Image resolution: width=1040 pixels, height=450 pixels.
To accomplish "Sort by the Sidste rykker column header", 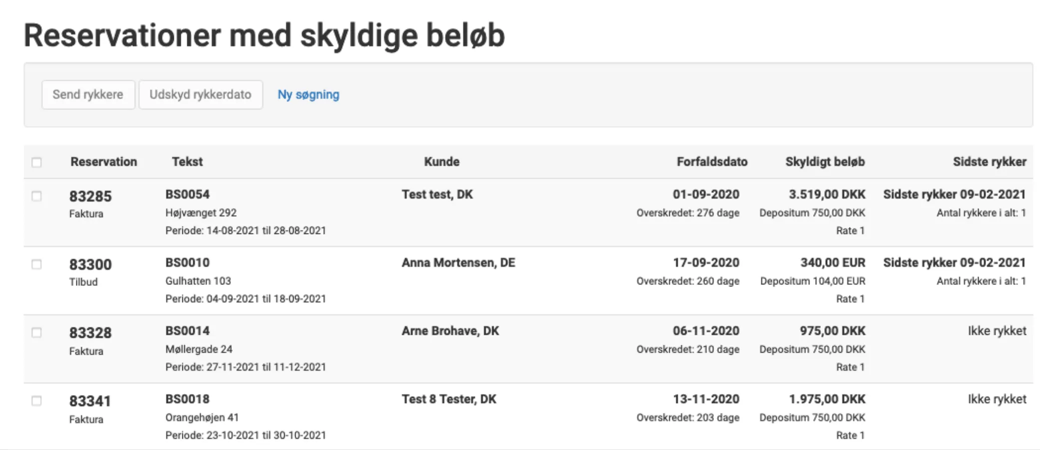I will tap(990, 162).
